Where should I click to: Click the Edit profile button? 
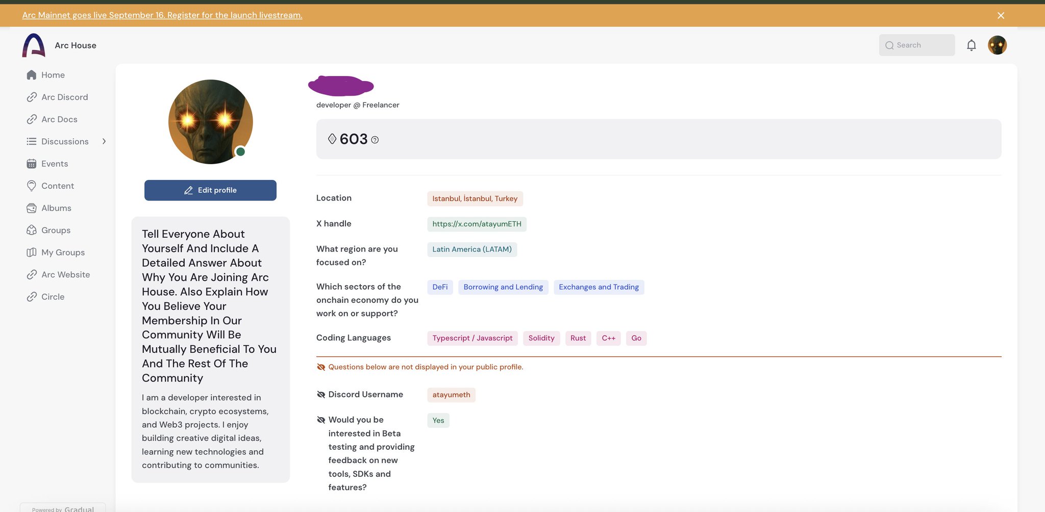(210, 190)
